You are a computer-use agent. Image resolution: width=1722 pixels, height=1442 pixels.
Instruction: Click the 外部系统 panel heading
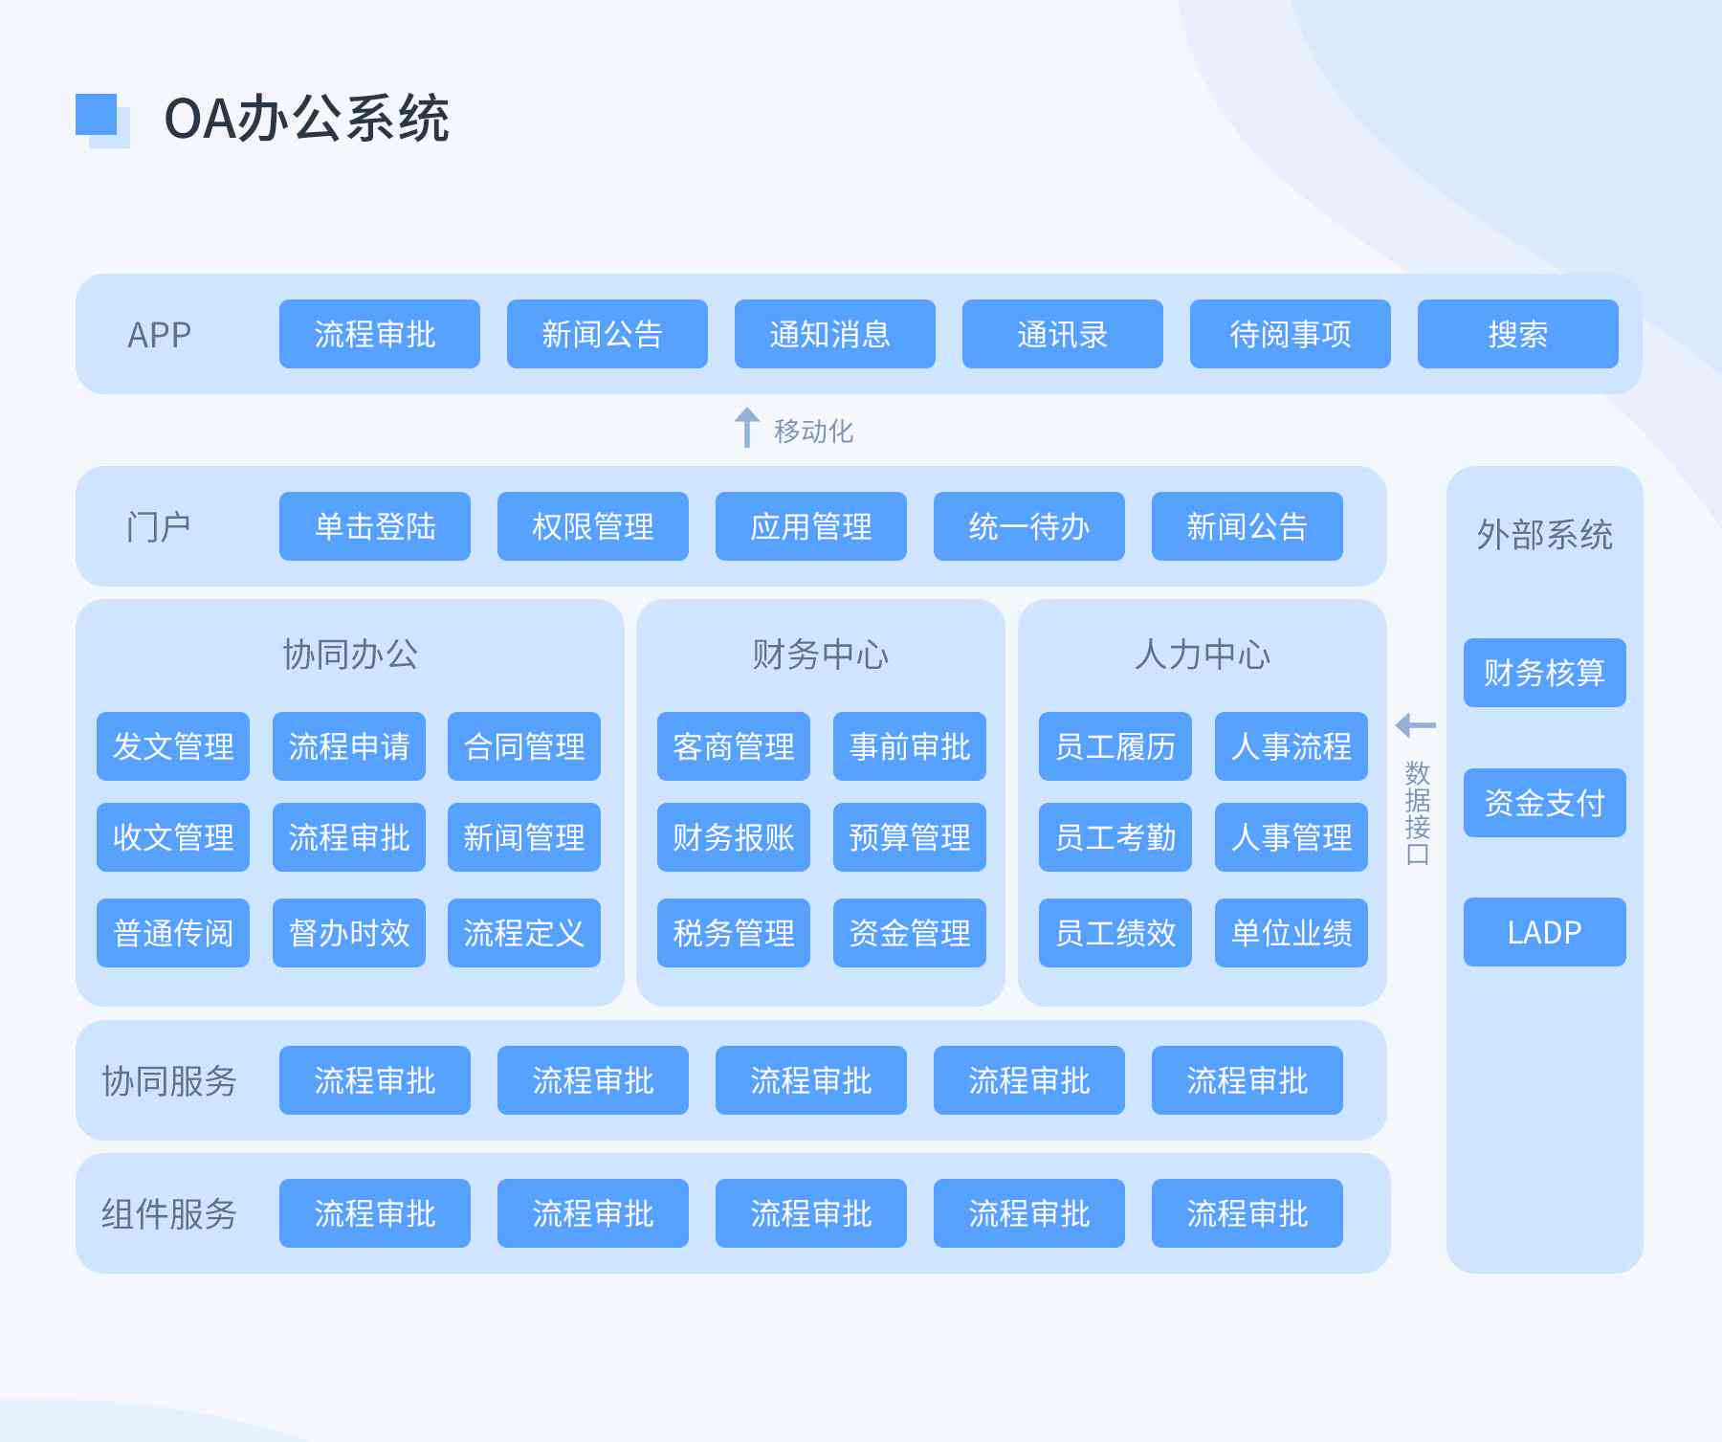click(1545, 535)
